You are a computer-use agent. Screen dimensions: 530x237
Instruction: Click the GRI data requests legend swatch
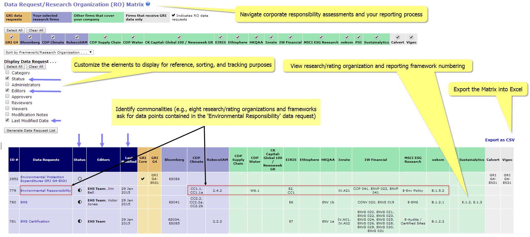pos(18,17)
